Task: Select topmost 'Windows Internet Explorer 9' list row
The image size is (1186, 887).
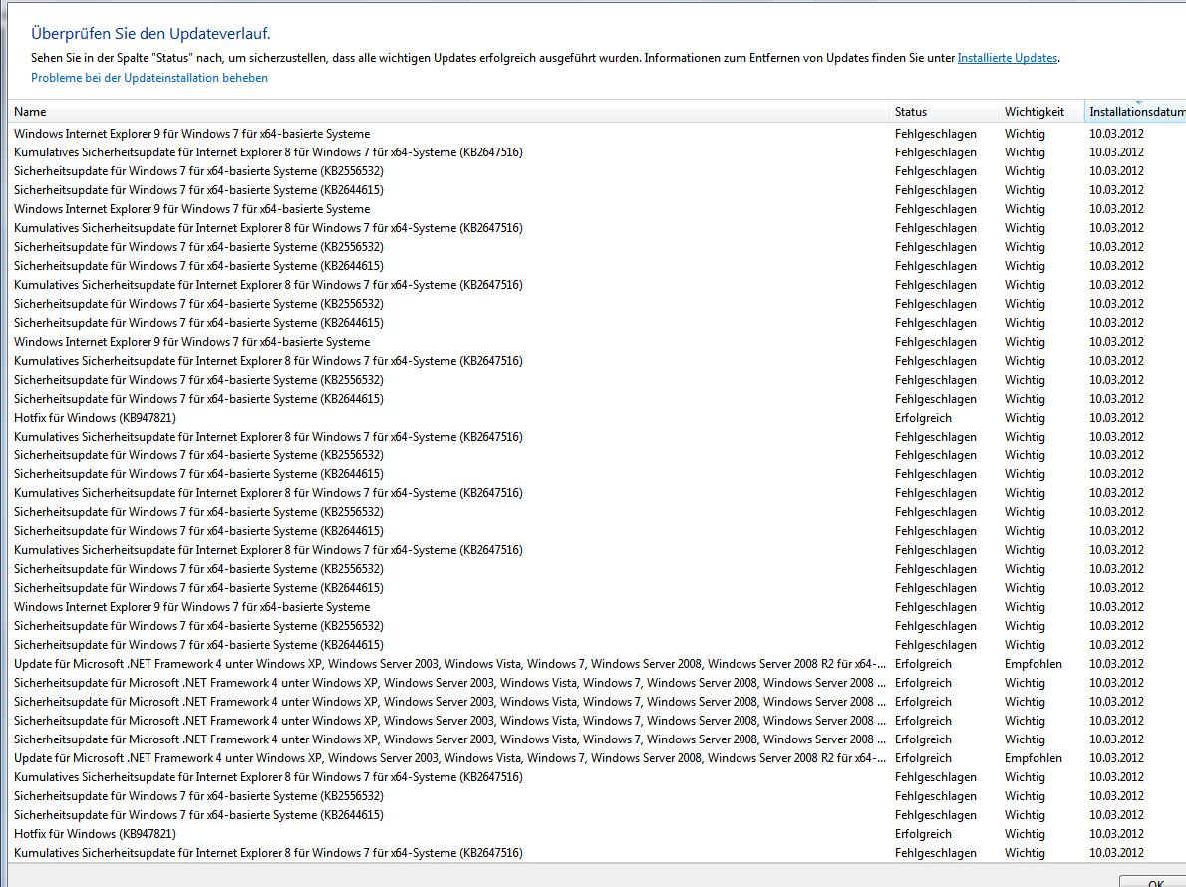Action: [x=597, y=134]
